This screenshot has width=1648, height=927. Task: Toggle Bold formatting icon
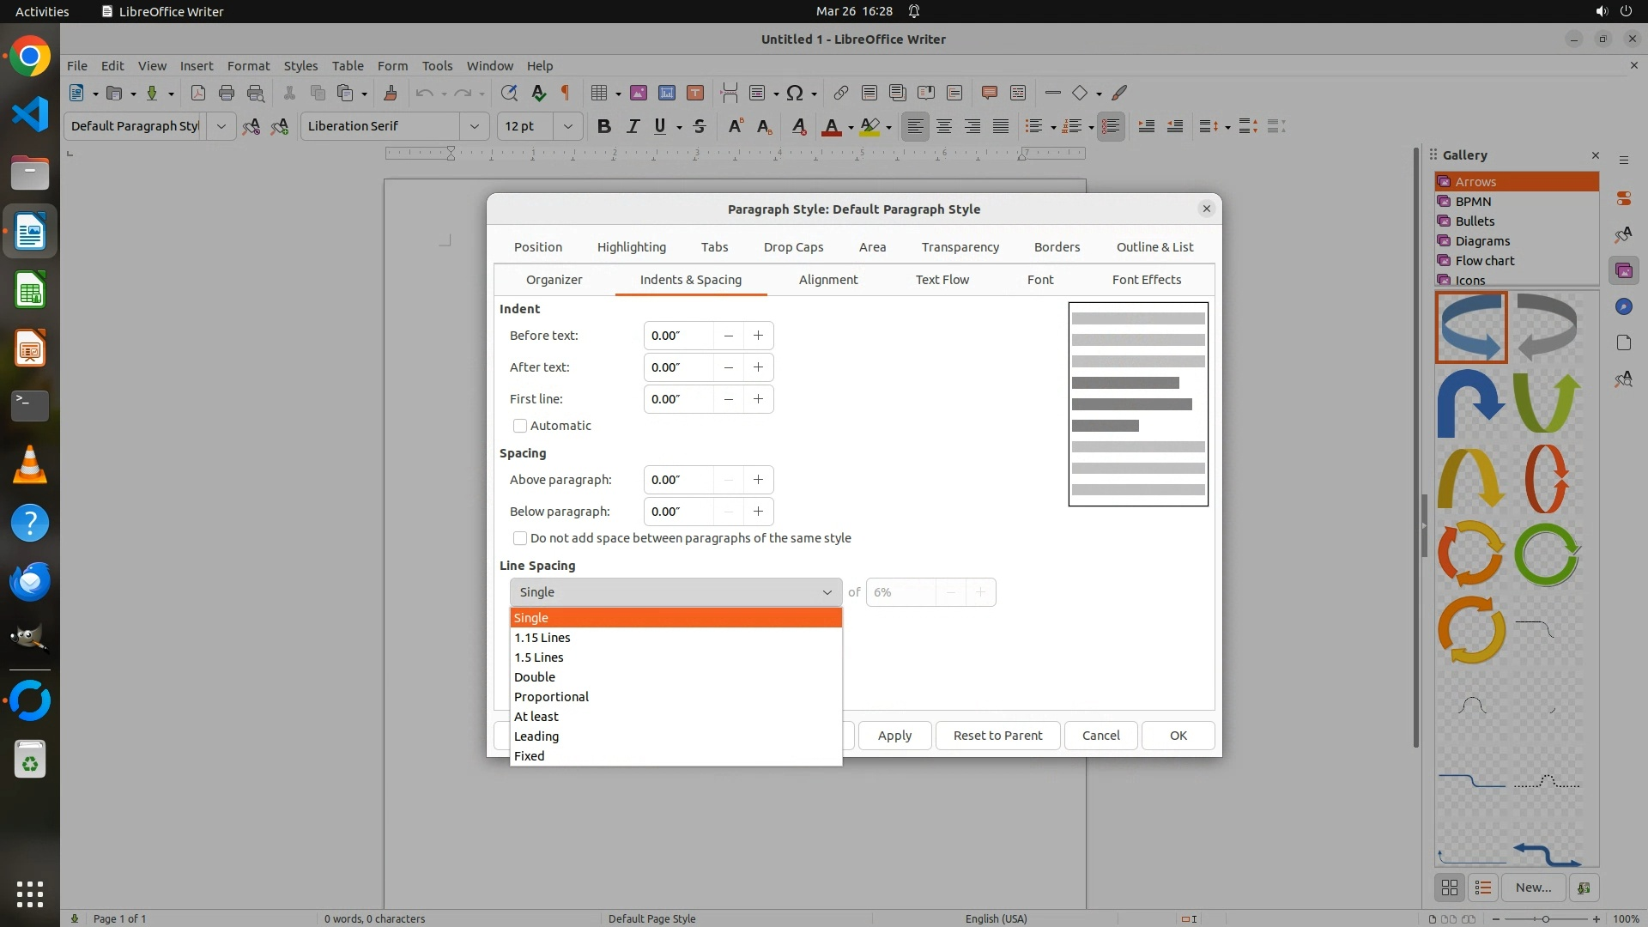tap(603, 126)
